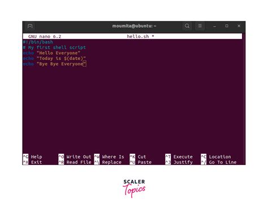The width and height of the screenshot is (268, 213).
Task: Click the ^/ Go To Line shortcut
Action: [219, 162]
